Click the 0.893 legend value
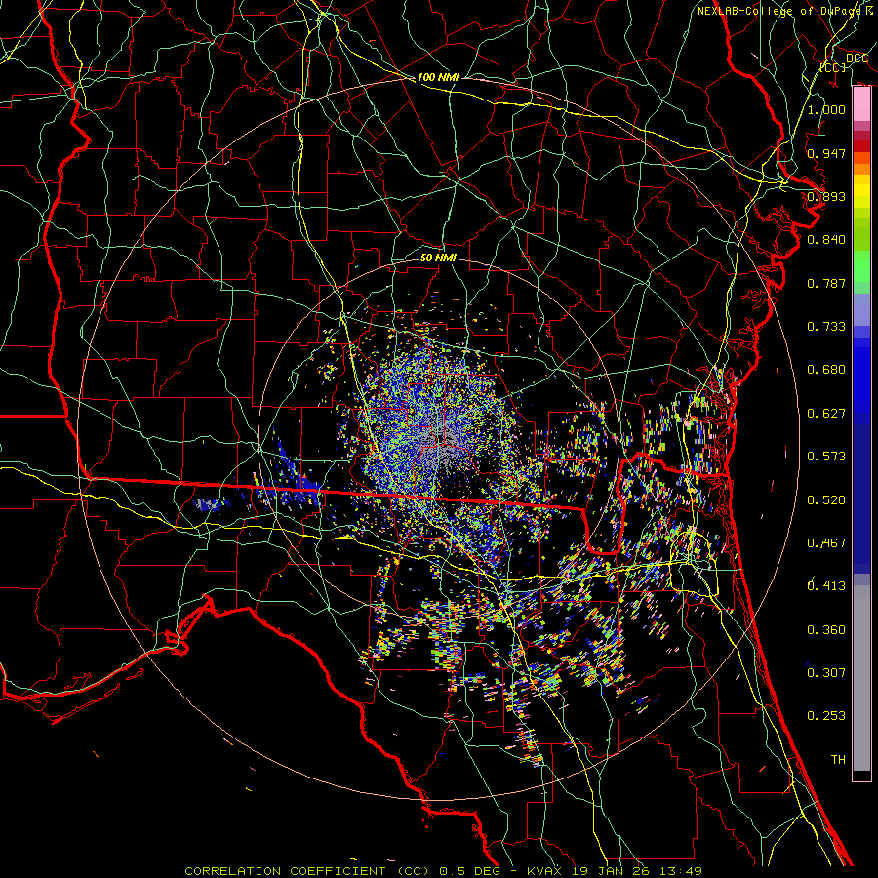 [826, 196]
